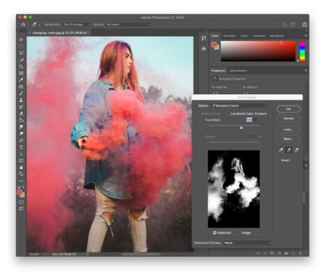Open the tool preset picker arrow
Screen dimensions: 326x279
40,24
